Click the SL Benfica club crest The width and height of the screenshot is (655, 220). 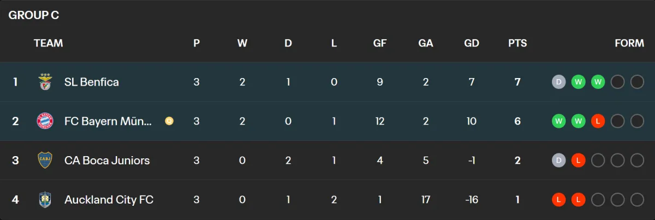[x=45, y=82]
